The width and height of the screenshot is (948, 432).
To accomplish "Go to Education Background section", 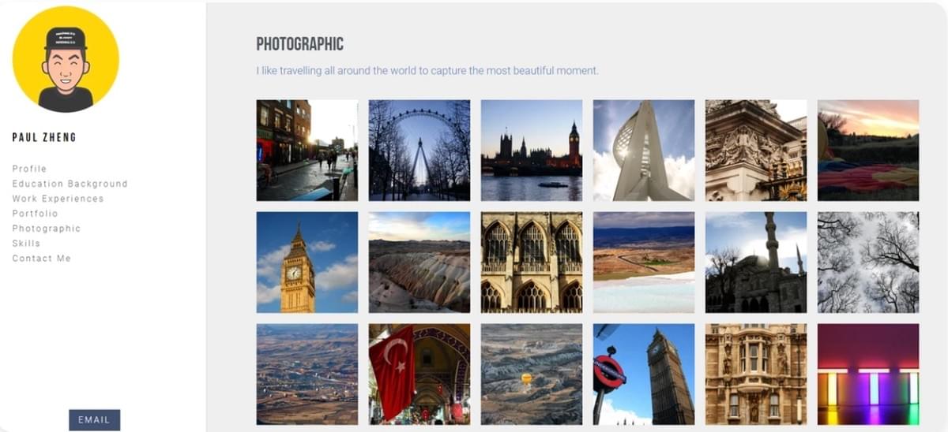I will 70,184.
